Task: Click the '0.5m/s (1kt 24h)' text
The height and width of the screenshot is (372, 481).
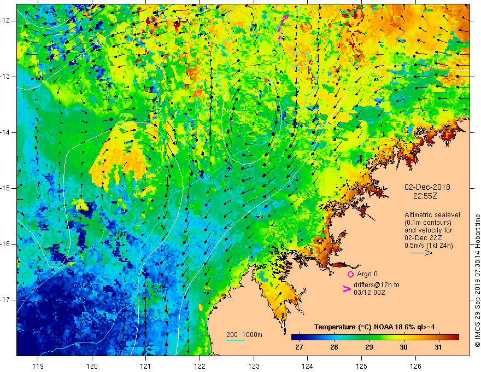Action: coord(429,246)
